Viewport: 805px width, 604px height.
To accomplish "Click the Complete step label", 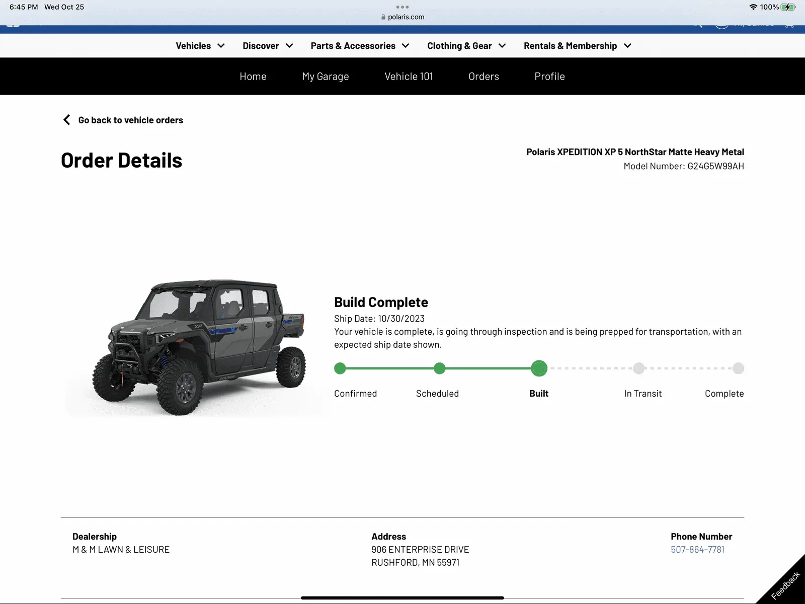I will [724, 394].
